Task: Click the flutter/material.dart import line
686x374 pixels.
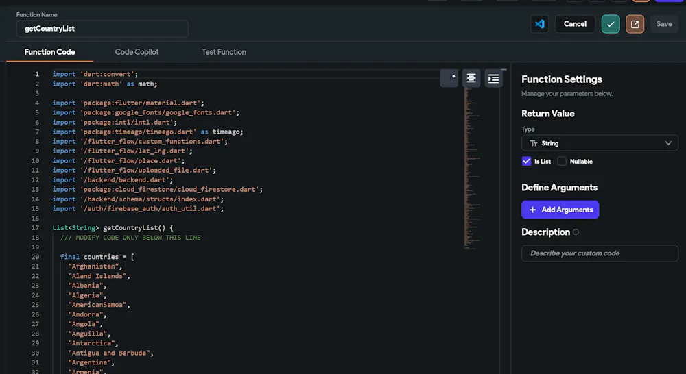Action: pyautogui.click(x=128, y=103)
